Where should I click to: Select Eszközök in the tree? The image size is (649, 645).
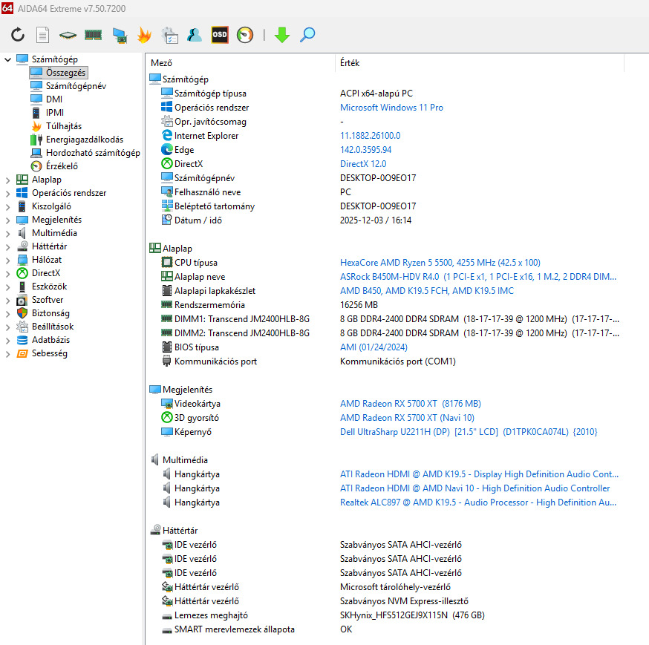pyautogui.click(x=42, y=287)
